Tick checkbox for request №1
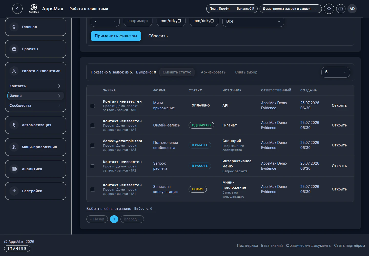This screenshot has height=256, width=369. pyautogui.click(x=93, y=189)
